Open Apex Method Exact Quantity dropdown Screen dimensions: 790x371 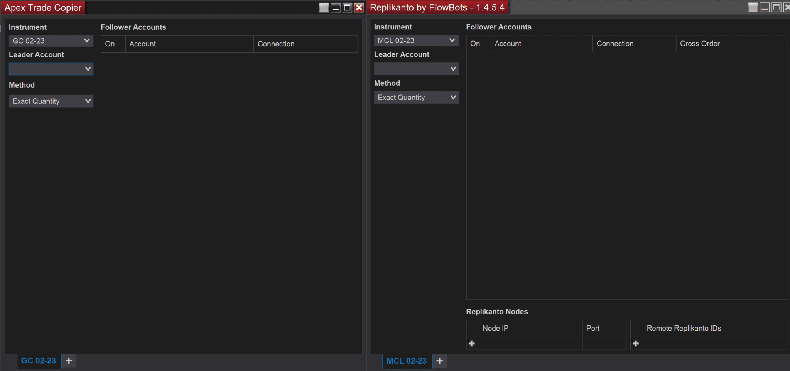click(51, 101)
